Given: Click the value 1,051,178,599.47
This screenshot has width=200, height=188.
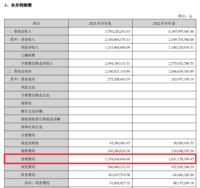Looking at the screenshot, I should click(x=181, y=159).
